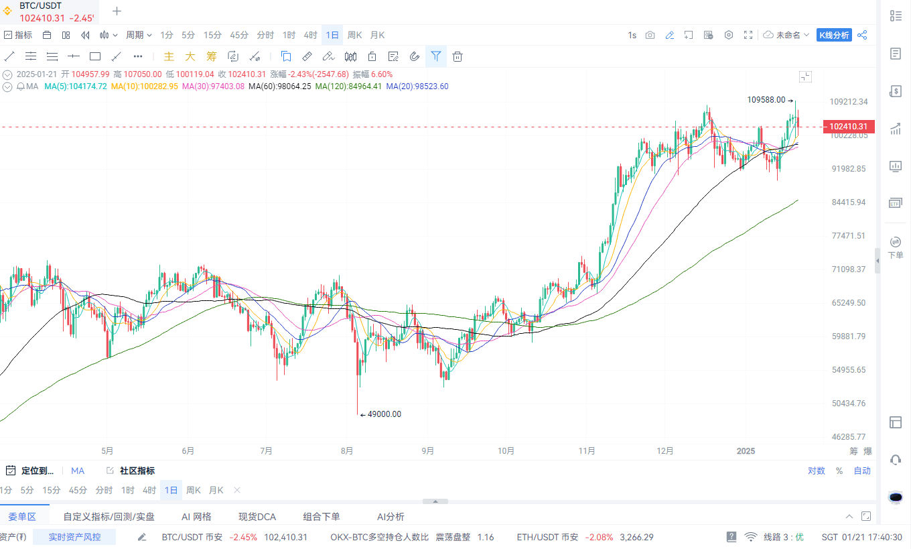911x549 pixels.
Task: Open the 周期 period dropdown
Action: point(139,35)
